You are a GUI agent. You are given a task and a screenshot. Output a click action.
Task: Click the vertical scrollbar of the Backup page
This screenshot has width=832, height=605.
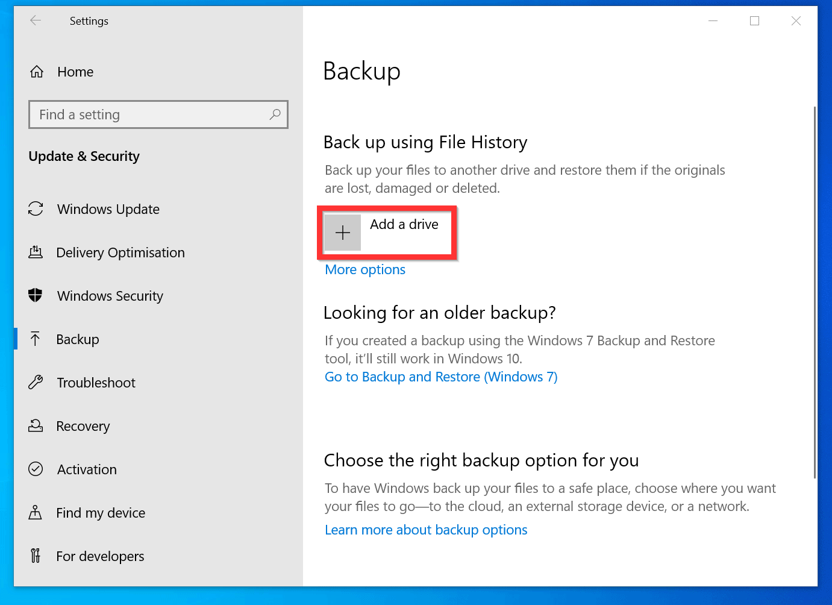point(815,292)
